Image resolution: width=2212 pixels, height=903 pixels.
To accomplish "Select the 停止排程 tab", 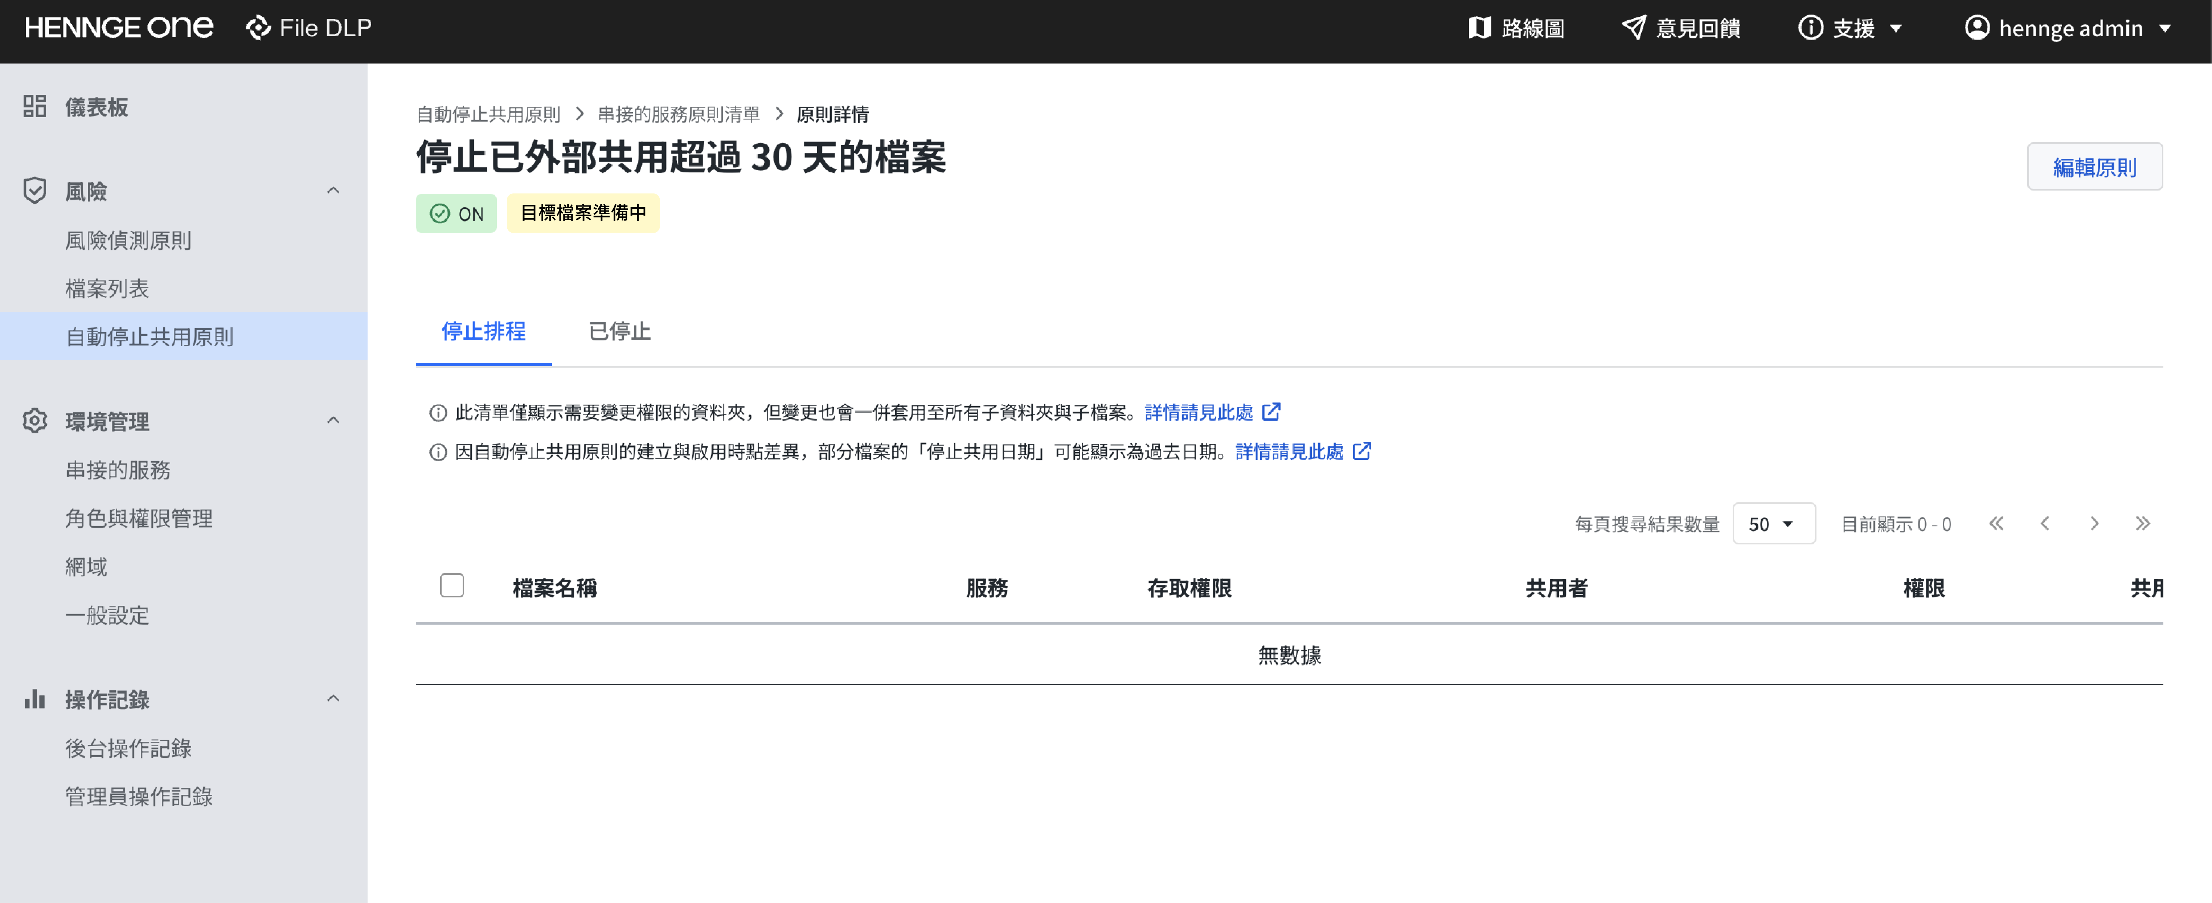I will click(x=483, y=332).
